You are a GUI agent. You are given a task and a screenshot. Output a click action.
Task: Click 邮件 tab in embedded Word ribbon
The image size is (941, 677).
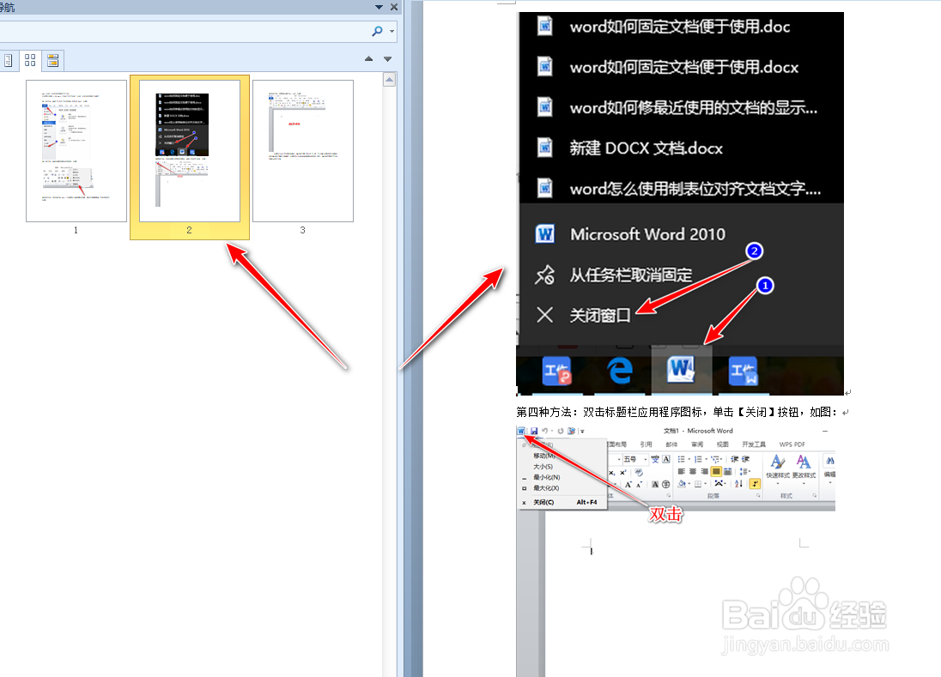click(671, 444)
